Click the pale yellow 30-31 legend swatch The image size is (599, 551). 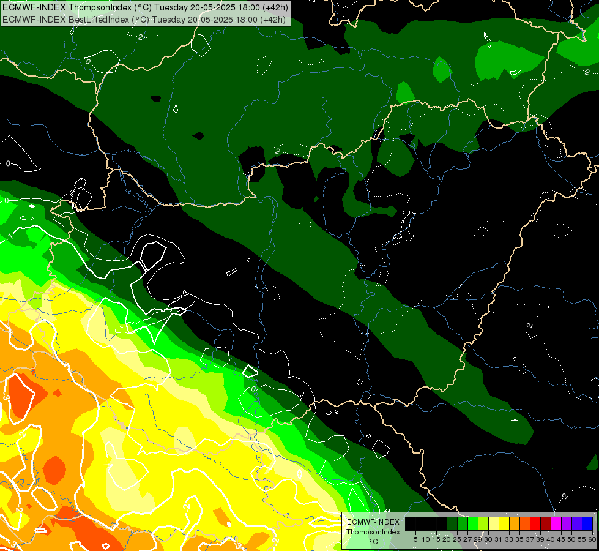coord(494,524)
